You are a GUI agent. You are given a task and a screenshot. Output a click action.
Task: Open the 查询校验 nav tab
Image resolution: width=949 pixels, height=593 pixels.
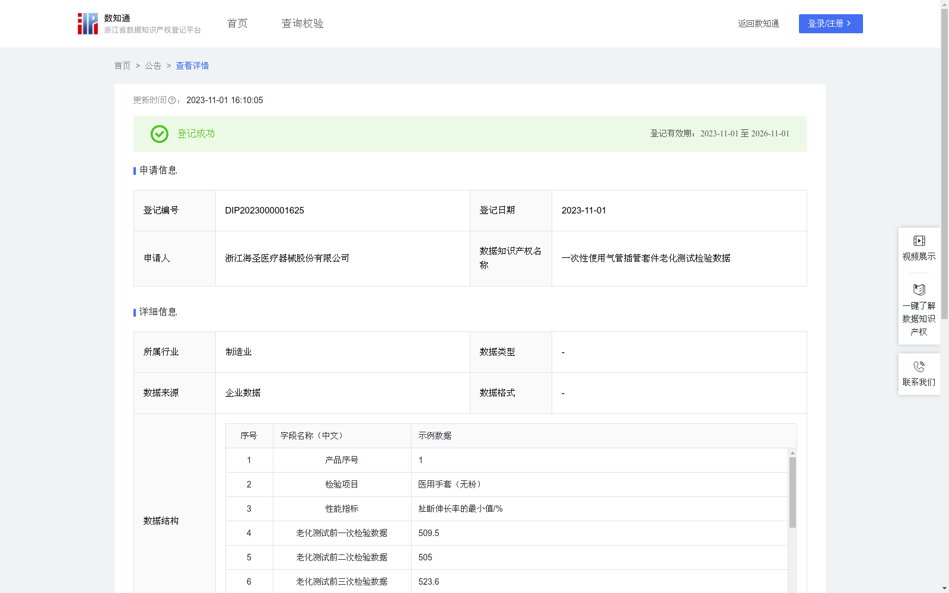click(302, 24)
